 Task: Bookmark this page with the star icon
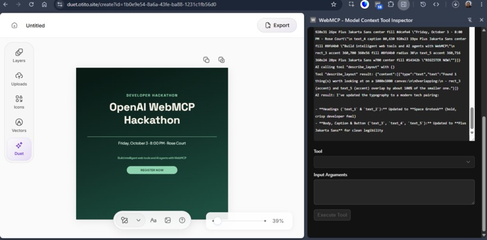[334, 4]
